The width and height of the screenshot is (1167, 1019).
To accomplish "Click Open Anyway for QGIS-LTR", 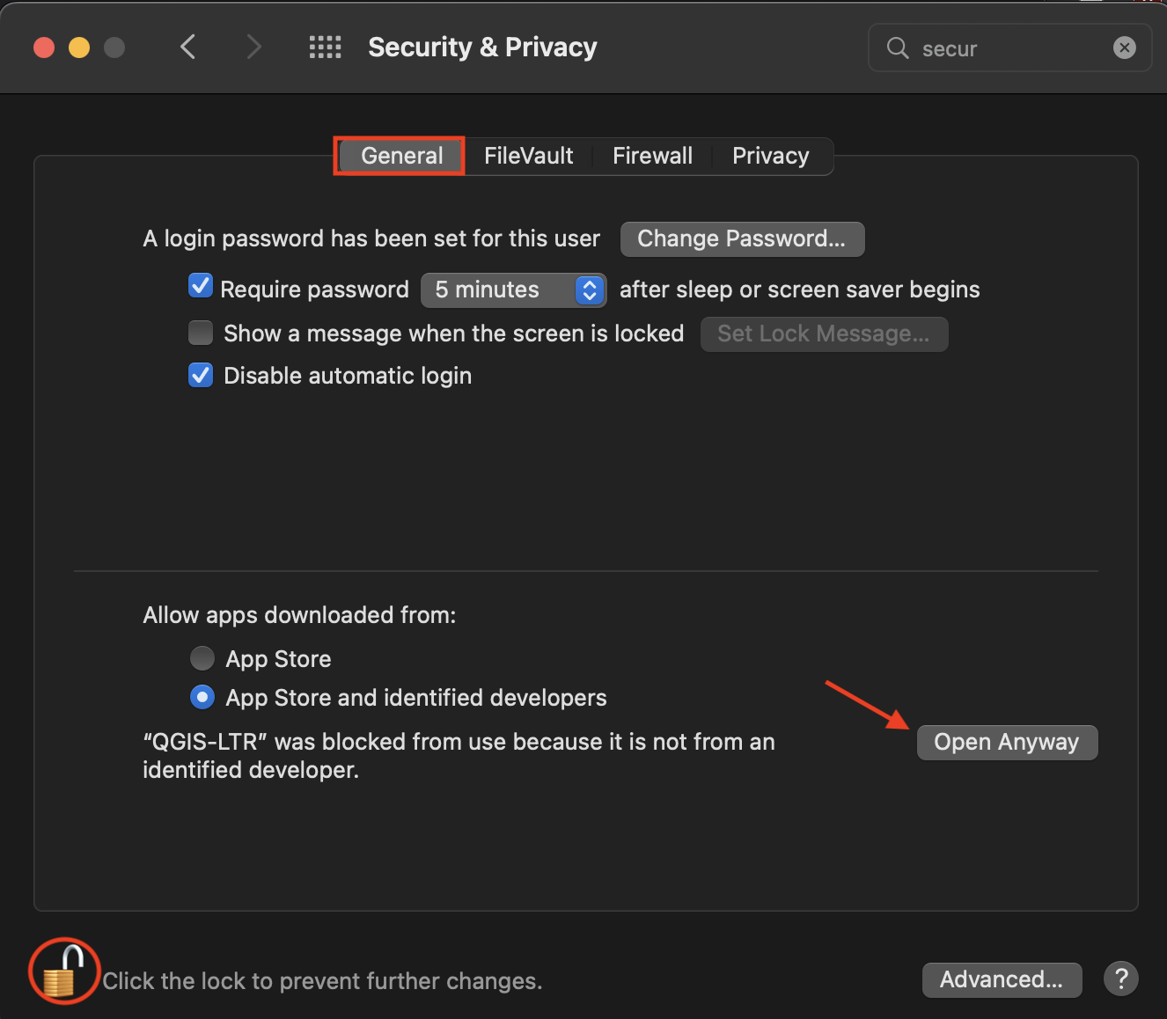I will point(1007,743).
